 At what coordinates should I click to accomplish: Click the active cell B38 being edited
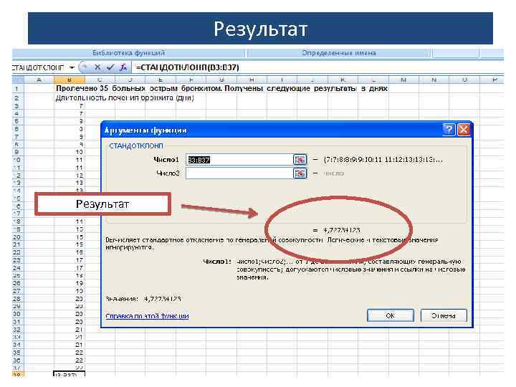[69, 375]
